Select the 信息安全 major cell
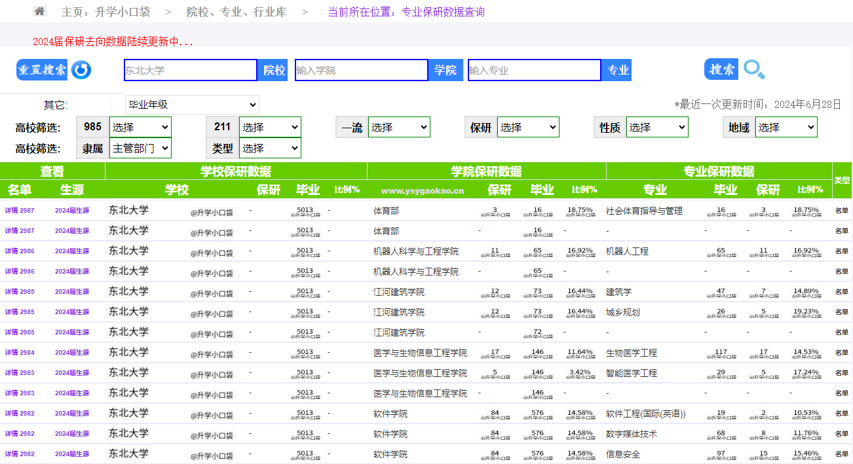The image size is (853, 464). (623, 454)
